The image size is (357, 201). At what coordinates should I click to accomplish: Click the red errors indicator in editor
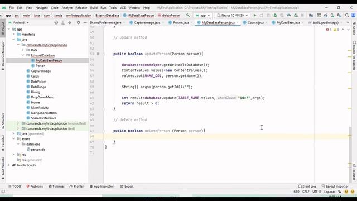329,30
